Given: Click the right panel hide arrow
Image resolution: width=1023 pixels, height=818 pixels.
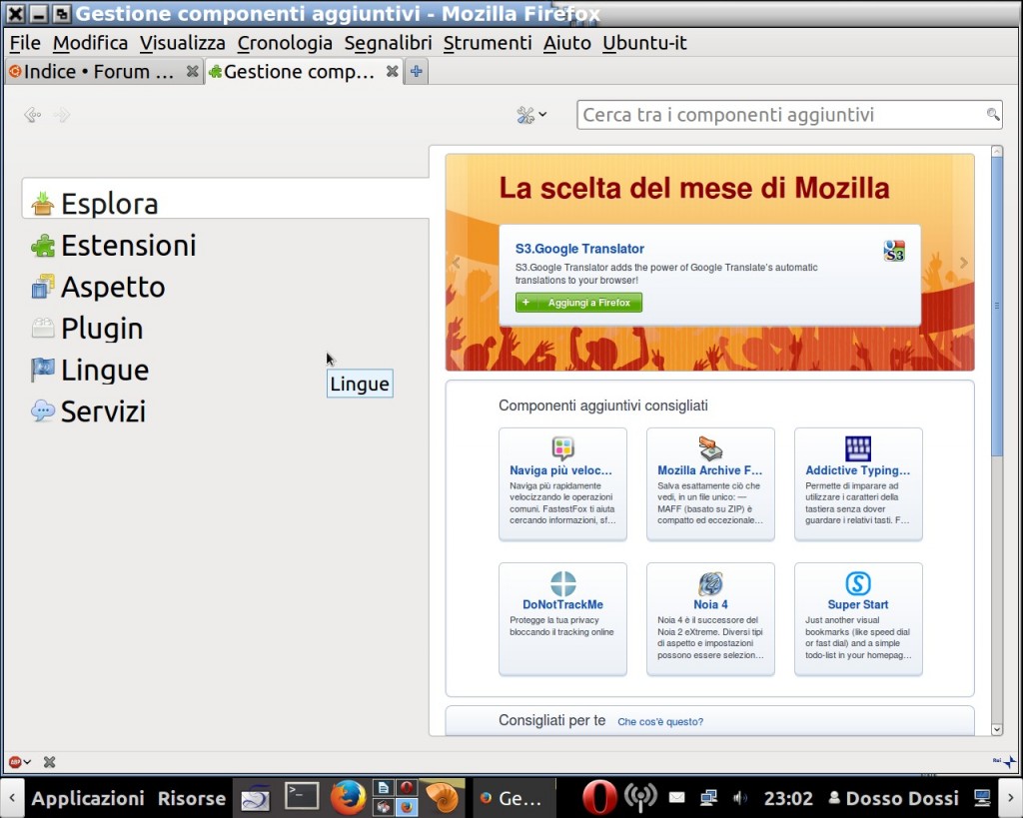Looking at the screenshot, I should point(1011,797).
